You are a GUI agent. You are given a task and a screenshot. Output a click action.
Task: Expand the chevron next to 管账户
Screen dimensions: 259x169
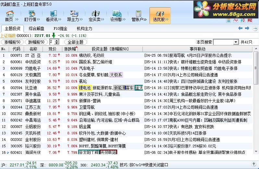click(x=145, y=19)
